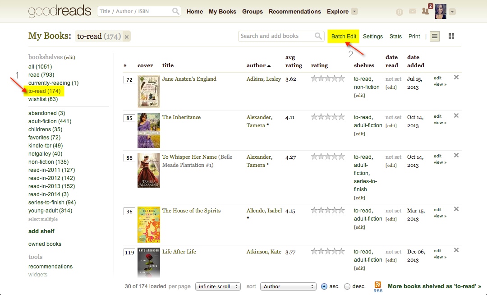This screenshot has height=295, width=487.
Task: Switch to cover grid view layout
Action: click(x=451, y=36)
